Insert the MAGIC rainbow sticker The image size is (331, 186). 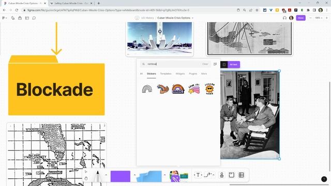coord(178,89)
